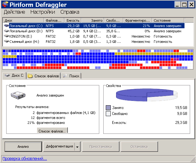Sort by the Диск column header
Screen dimensions: 196x163
tap(23, 20)
